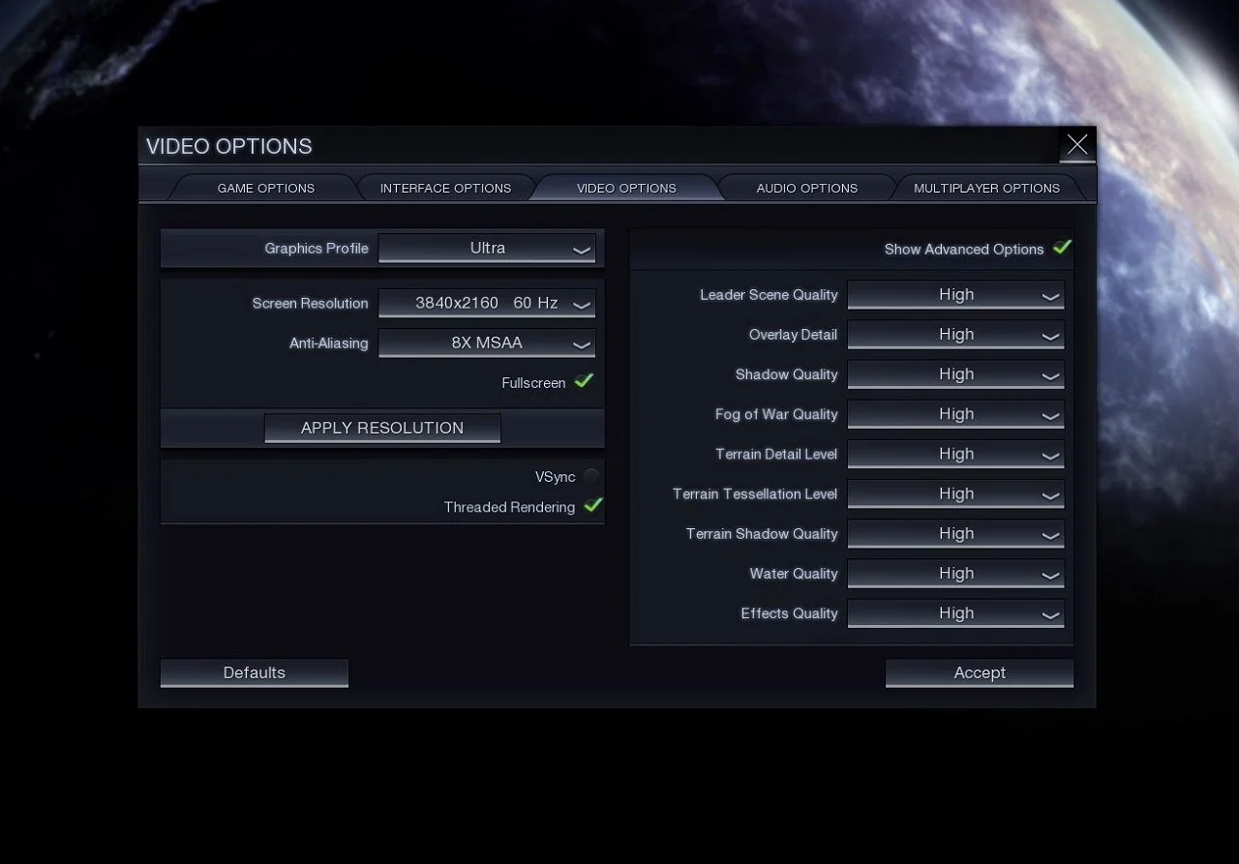Go to the Audio Options tab

806,188
